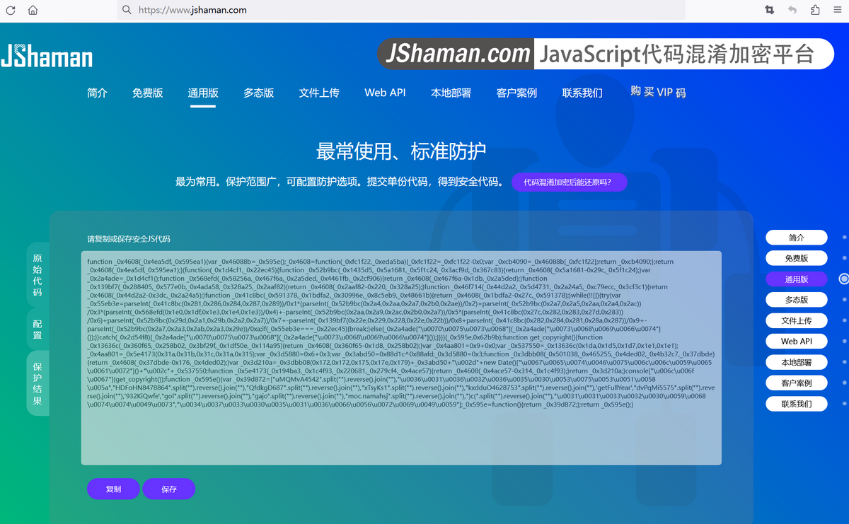This screenshot has height=524, width=849.
Task: Select the page dot beside sidebar 客户案例 pill
Action: coord(845,383)
